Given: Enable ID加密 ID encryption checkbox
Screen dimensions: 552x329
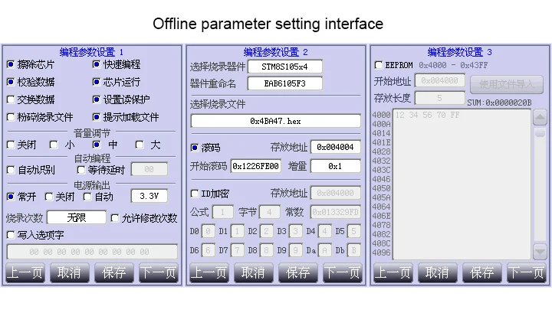Looking at the screenshot, I should tap(194, 194).
